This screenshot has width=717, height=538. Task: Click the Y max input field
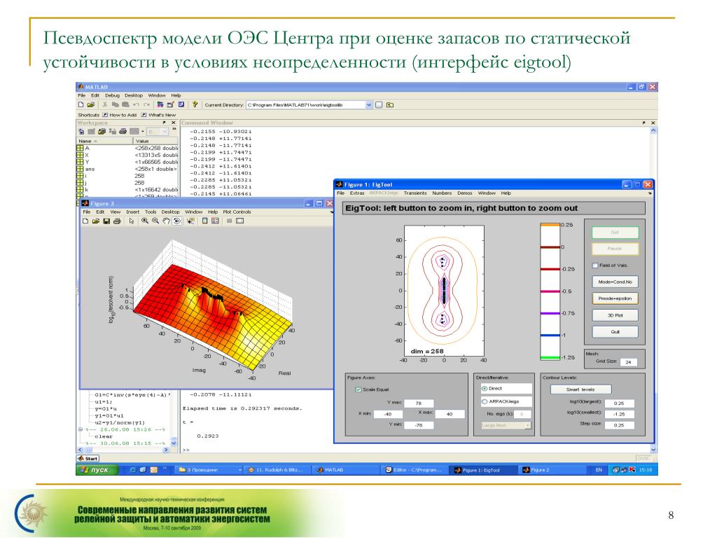[419, 403]
